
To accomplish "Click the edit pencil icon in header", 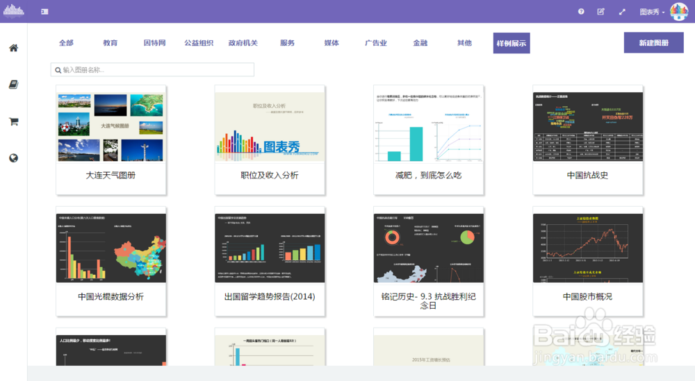I will [x=601, y=12].
